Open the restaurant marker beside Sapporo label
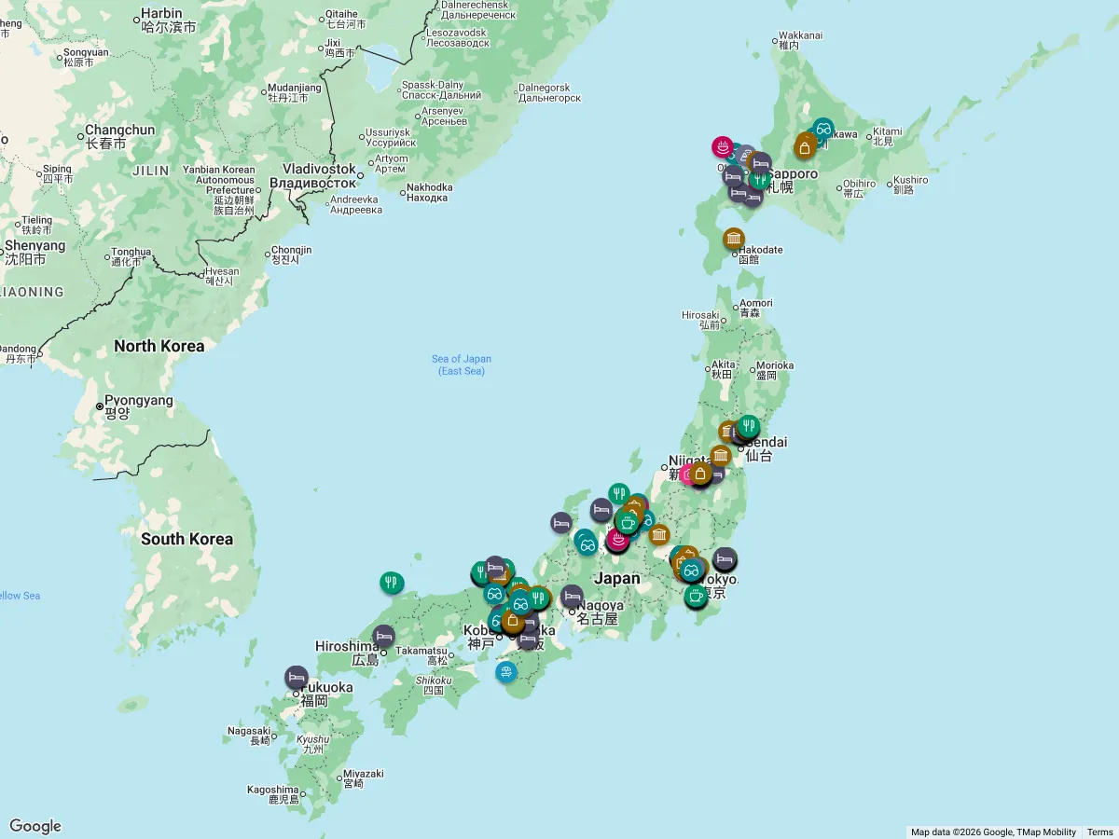Image resolution: width=1119 pixels, height=839 pixels. (761, 179)
